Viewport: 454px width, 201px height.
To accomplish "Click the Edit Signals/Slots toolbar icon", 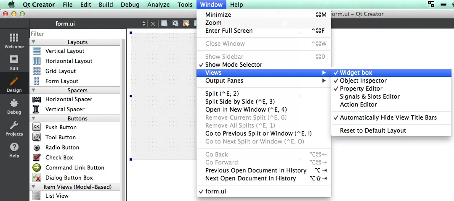I will [175, 23].
